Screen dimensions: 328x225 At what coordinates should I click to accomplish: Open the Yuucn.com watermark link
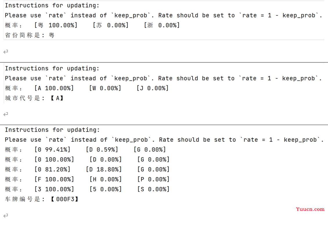pyautogui.click(x=310, y=209)
